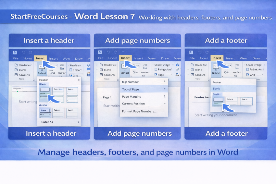Click the Grio icon in the header panel ribbon
The width and height of the screenshot is (276, 184).
[71, 75]
